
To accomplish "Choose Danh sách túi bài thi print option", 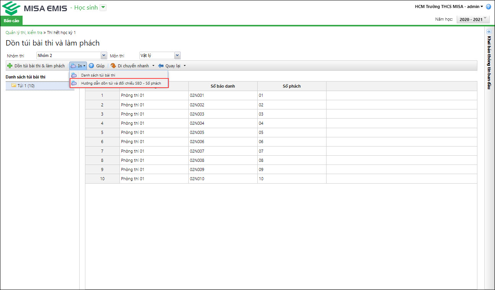I will (x=98, y=75).
